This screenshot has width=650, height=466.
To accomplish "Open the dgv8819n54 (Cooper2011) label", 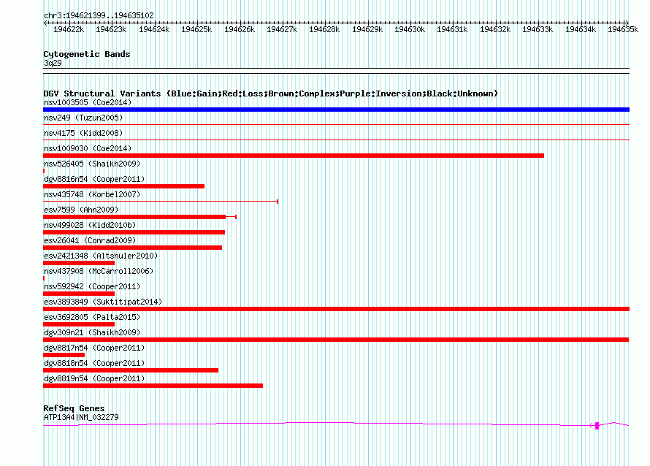I will coord(94,378).
